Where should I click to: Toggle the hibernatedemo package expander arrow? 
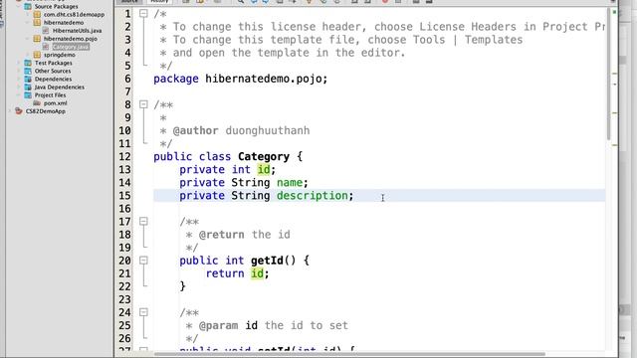28,22
